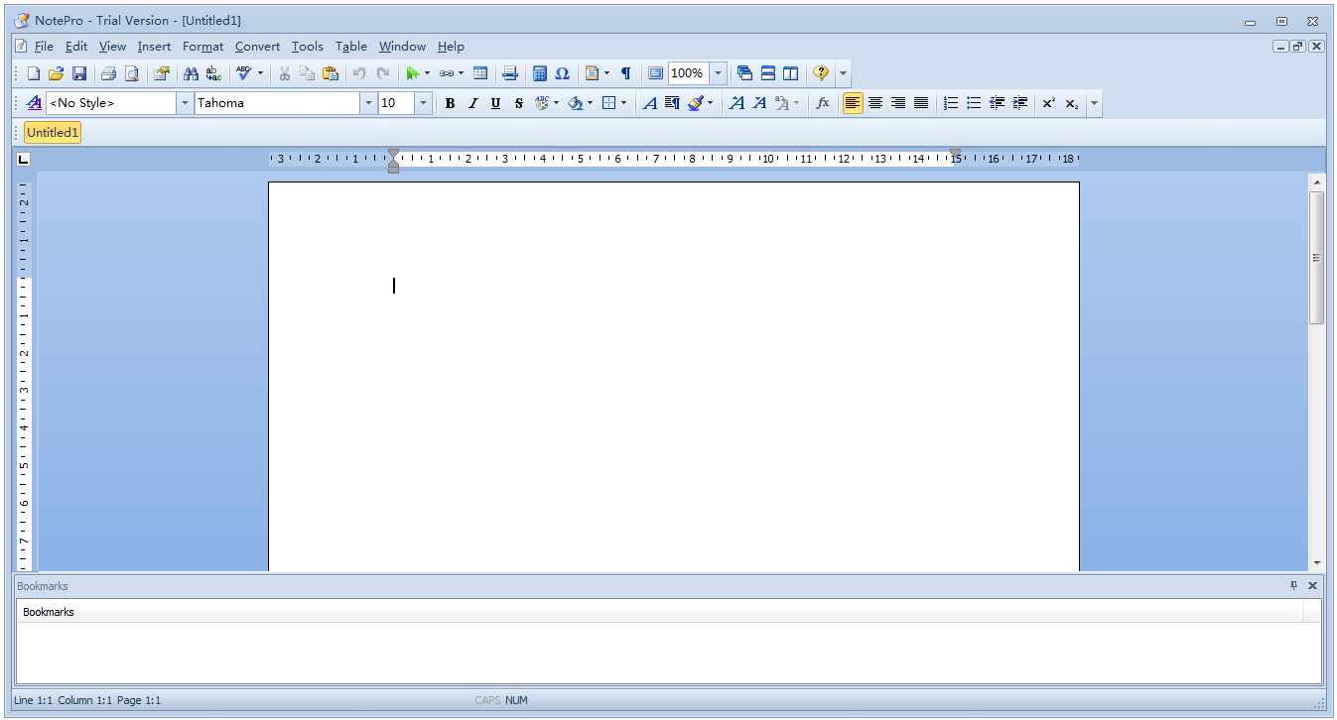This screenshot has width=1337, height=720.
Task: Expand the spell check options arrow
Action: pyautogui.click(x=261, y=73)
